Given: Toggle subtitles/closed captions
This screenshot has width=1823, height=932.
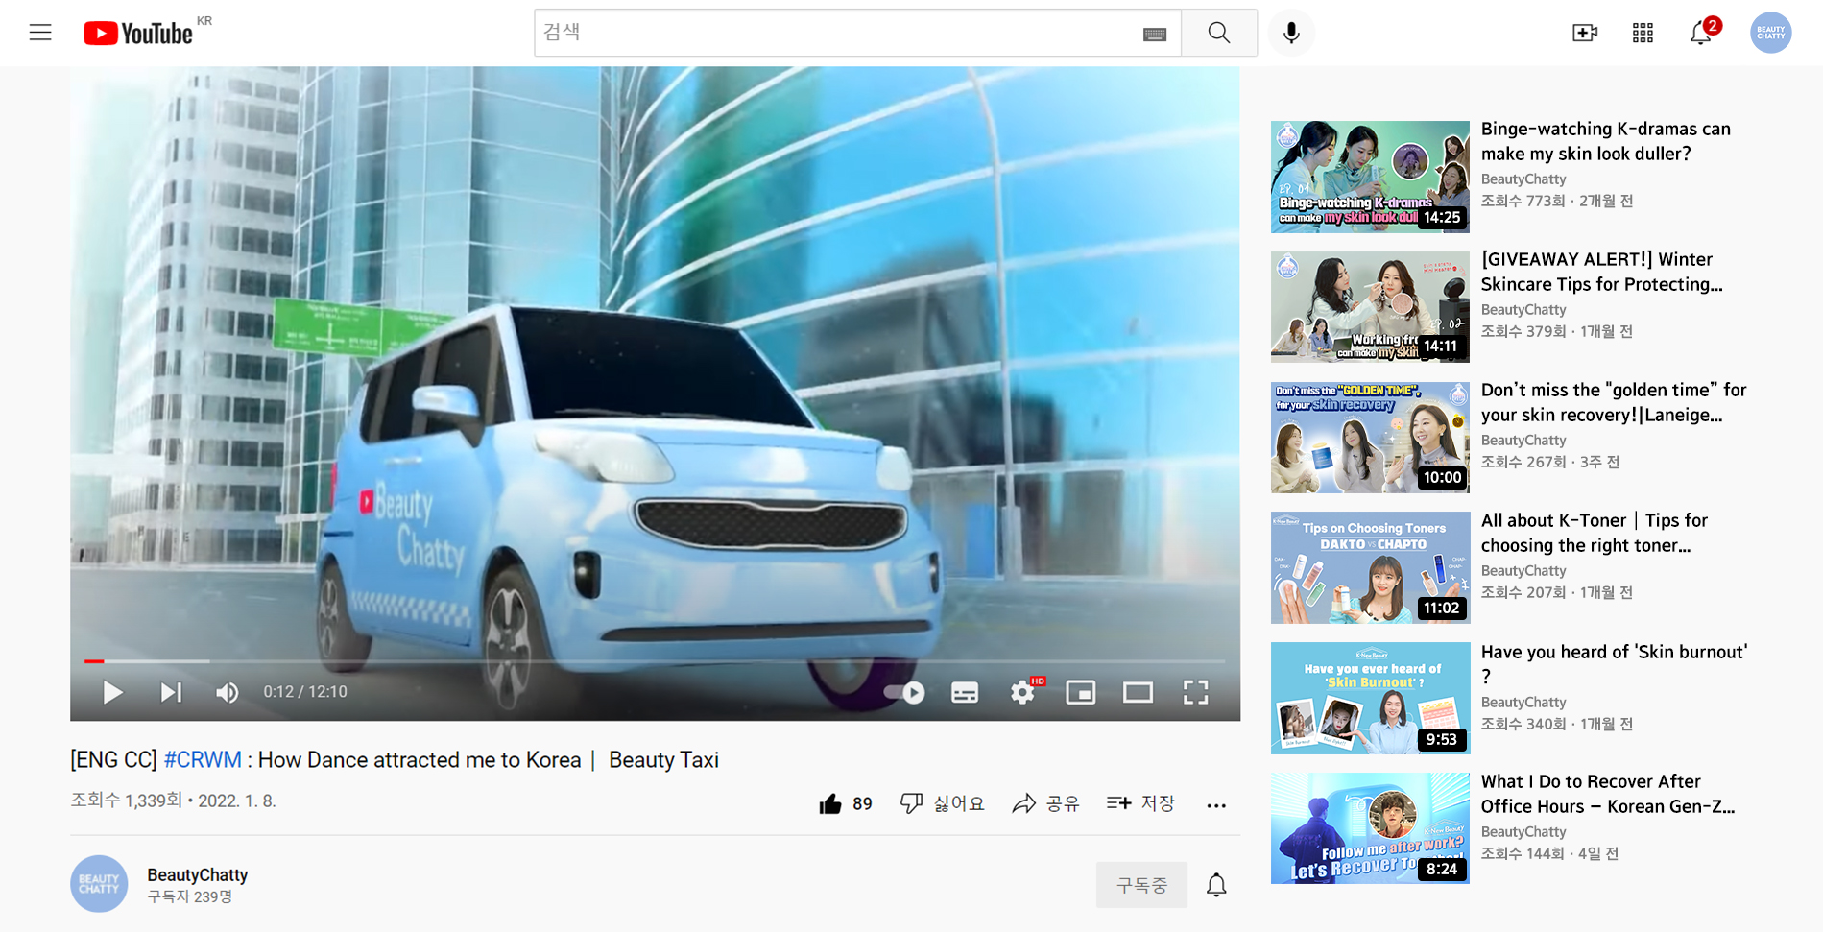Looking at the screenshot, I should [965, 692].
